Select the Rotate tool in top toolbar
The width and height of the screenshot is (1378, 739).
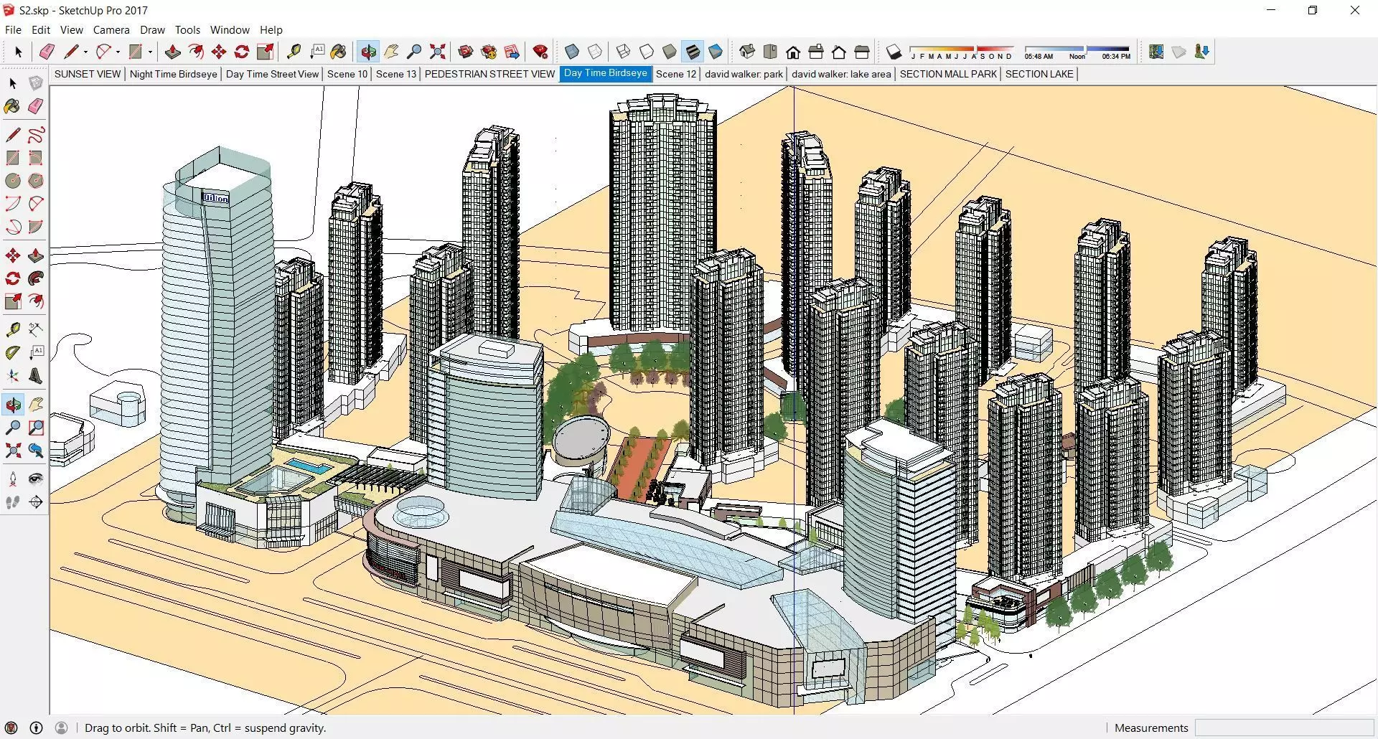click(242, 52)
